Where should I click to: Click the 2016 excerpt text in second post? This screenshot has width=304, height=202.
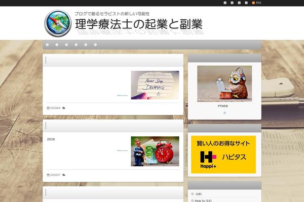pyautogui.click(x=51, y=139)
